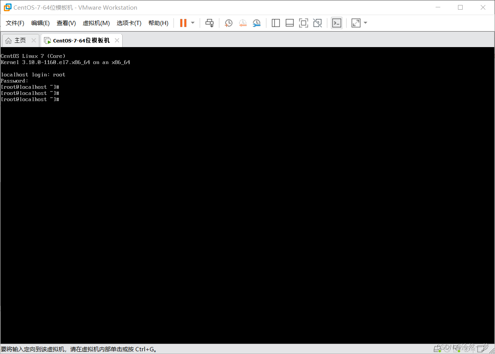Screen dimensions: 495x354
Task: Expand the stretch display dropdown arrow
Action: pyautogui.click(x=365, y=23)
